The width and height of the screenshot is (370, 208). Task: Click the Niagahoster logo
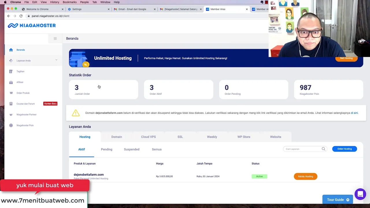coord(32,25)
